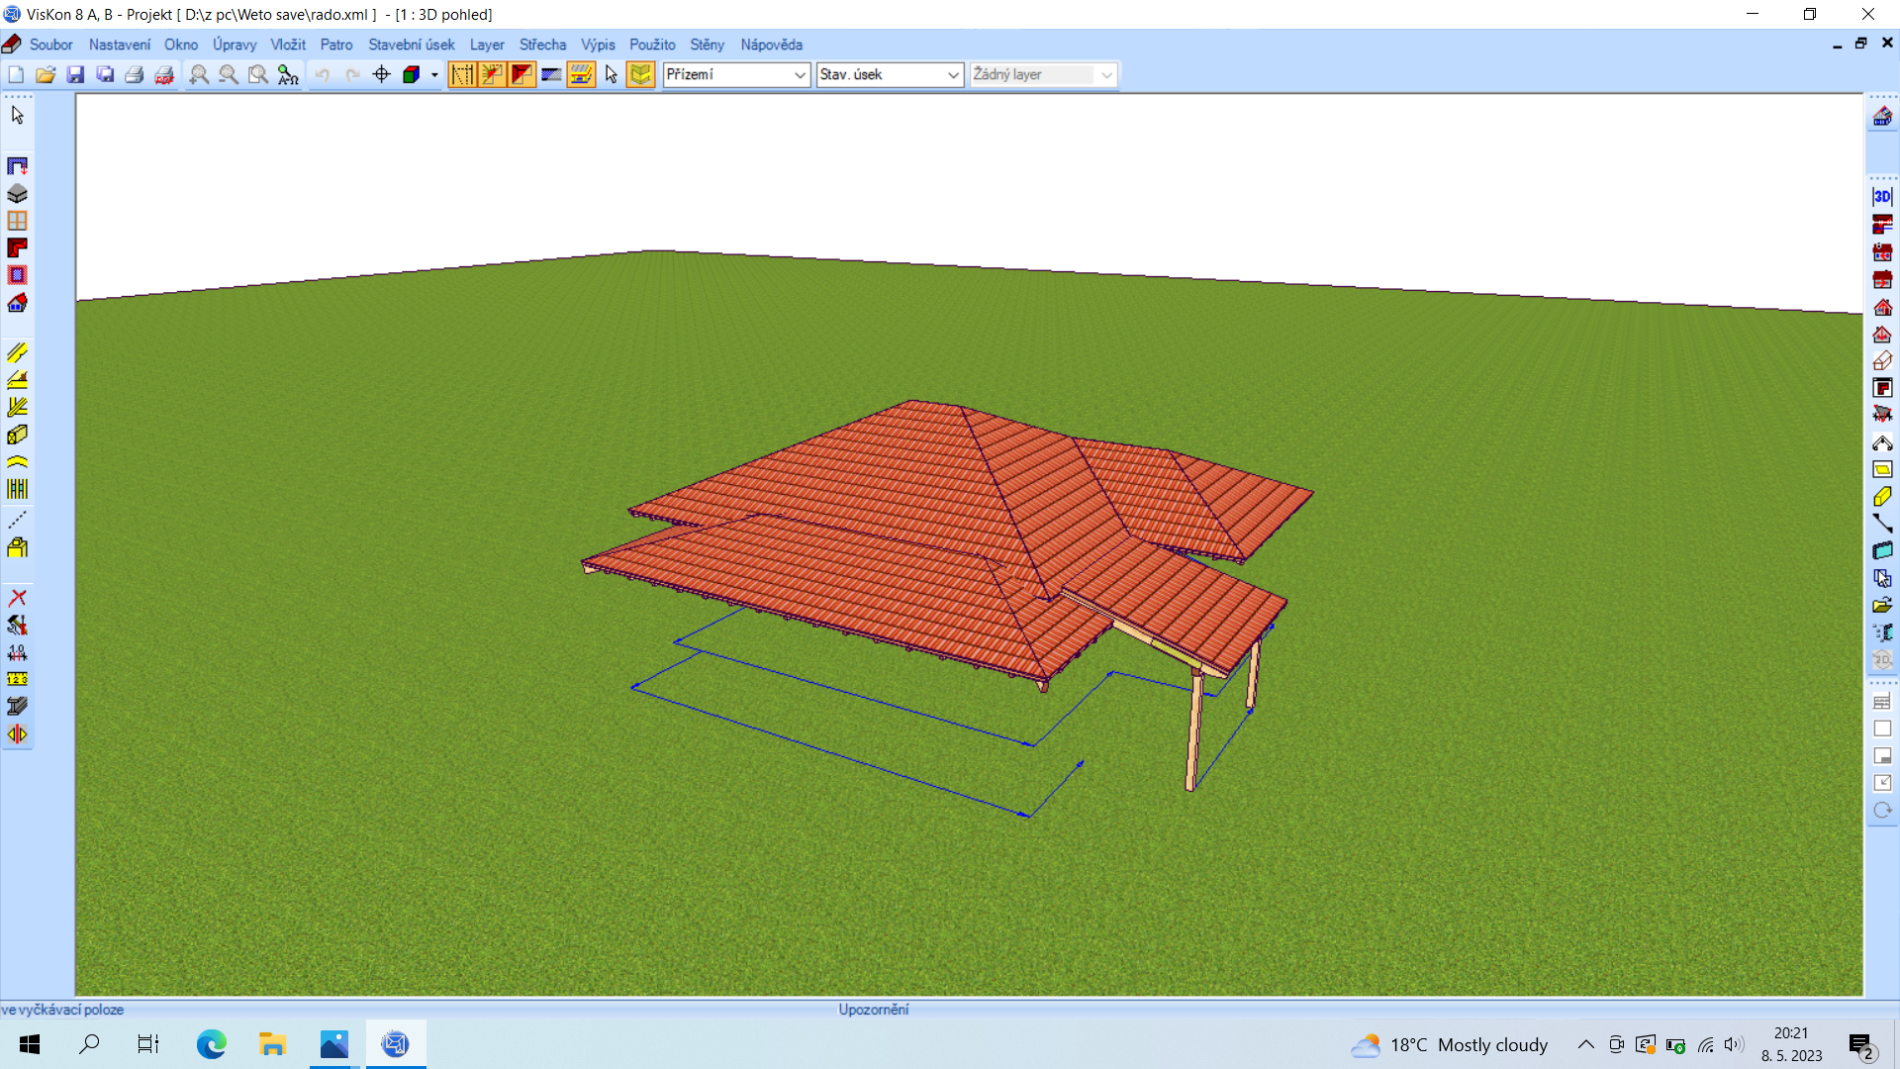Image resolution: width=1900 pixels, height=1069 pixels.
Task: Export to PDF from the toolbar
Action: 164,74
